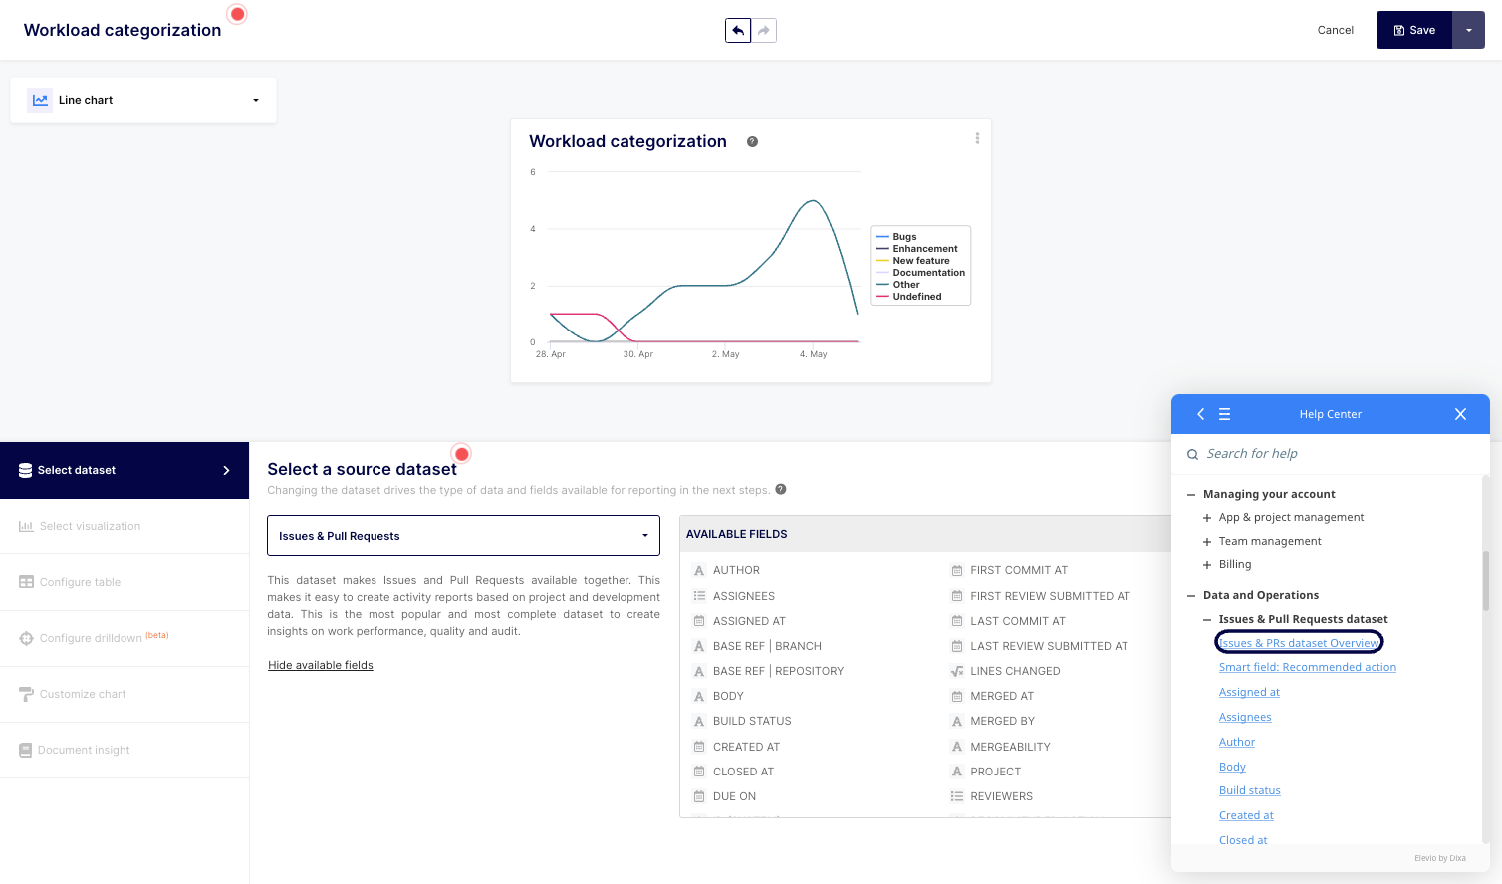Toggle Bugs series in chart legend
Image resolution: width=1502 pixels, height=884 pixels.
pyautogui.click(x=904, y=237)
